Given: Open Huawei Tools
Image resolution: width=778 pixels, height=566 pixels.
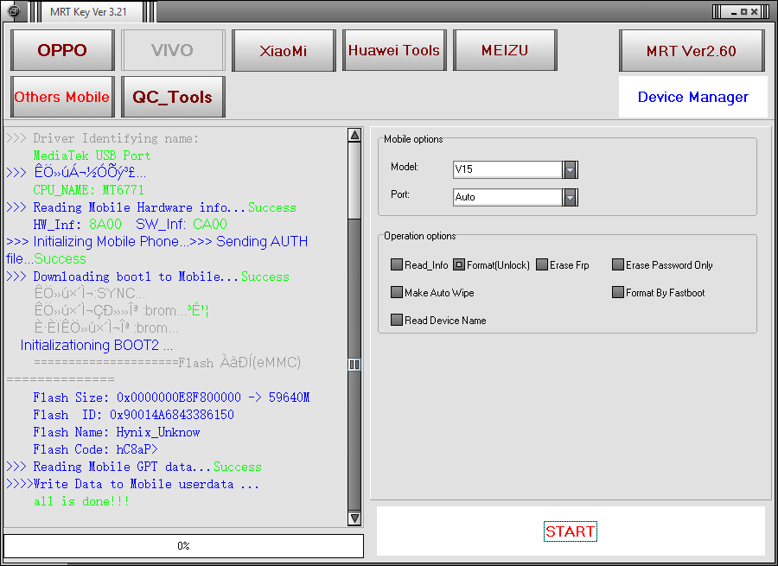Looking at the screenshot, I should pyautogui.click(x=394, y=50).
